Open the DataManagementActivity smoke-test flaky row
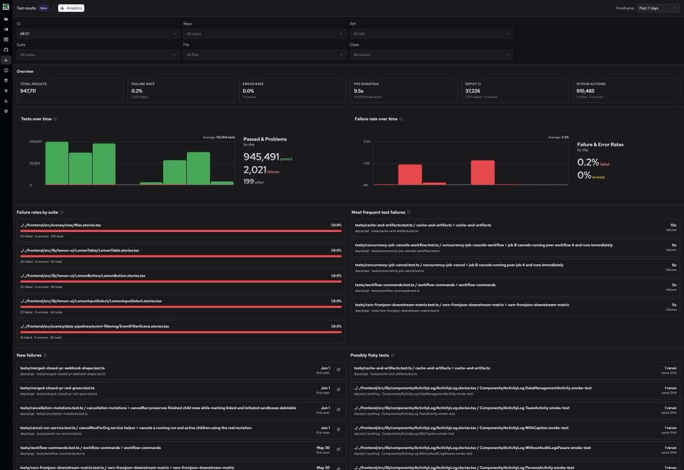 pos(516,391)
